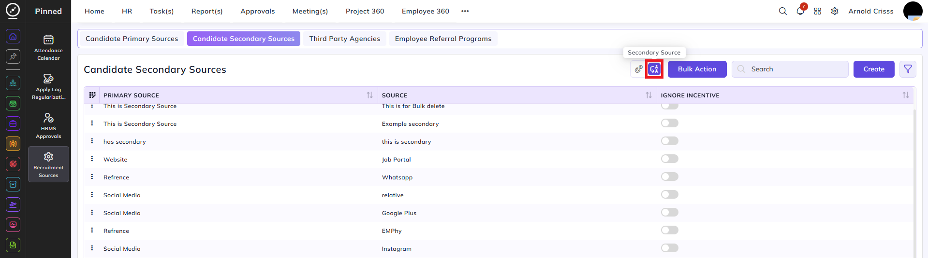This screenshot has height=258, width=928.
Task: Toggle Ignore Incentive for Job Portal
Action: tap(670, 159)
